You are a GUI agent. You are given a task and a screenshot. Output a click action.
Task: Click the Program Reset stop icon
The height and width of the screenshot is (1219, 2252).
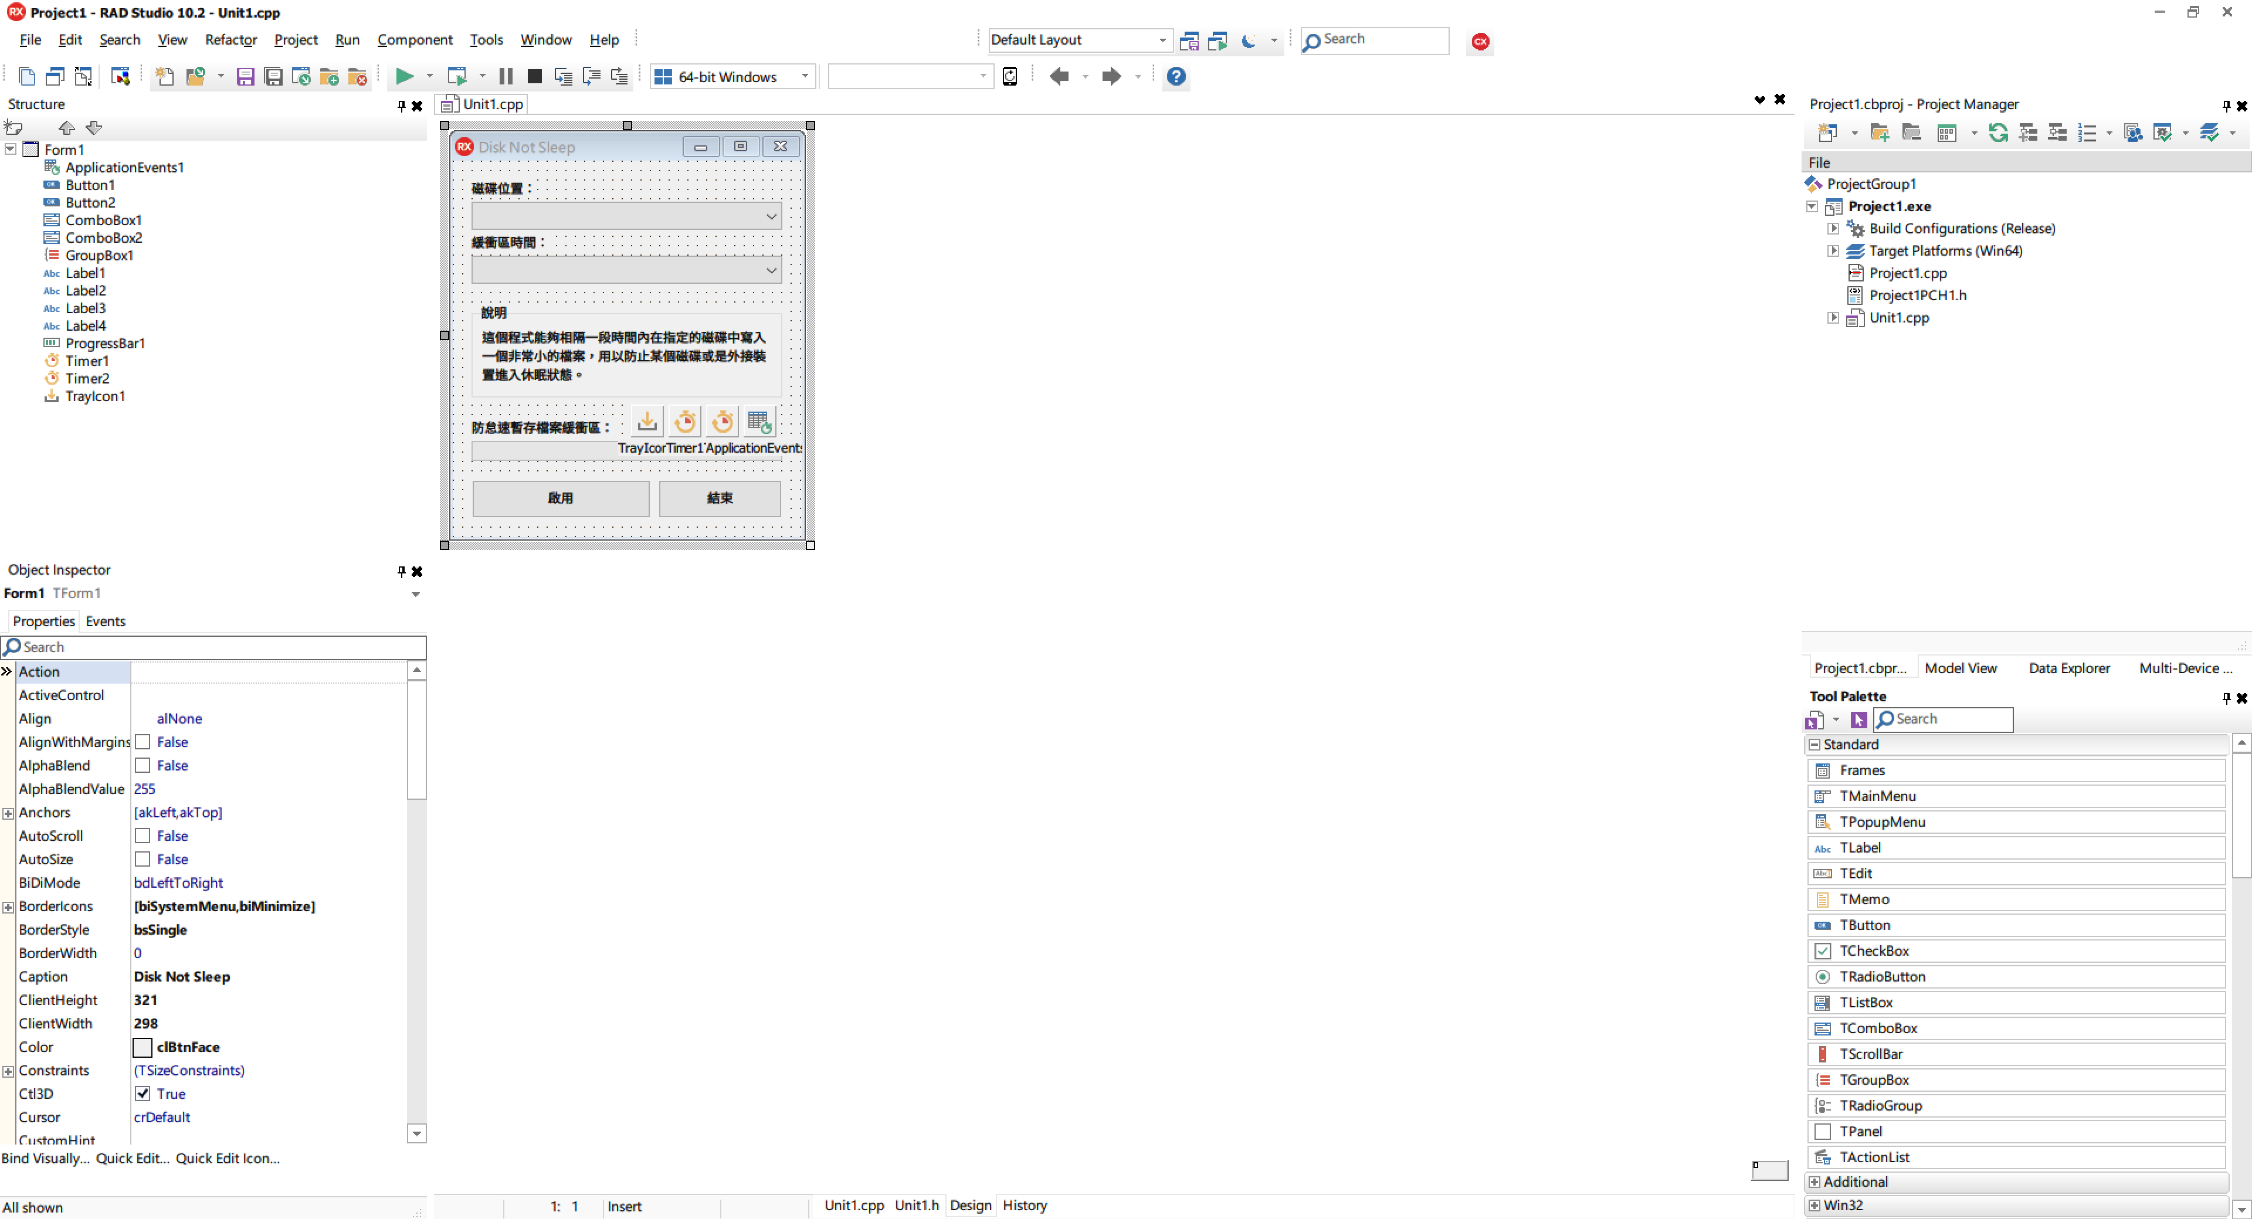click(534, 77)
